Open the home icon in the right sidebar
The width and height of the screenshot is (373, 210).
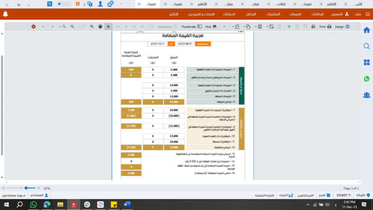(367, 30)
